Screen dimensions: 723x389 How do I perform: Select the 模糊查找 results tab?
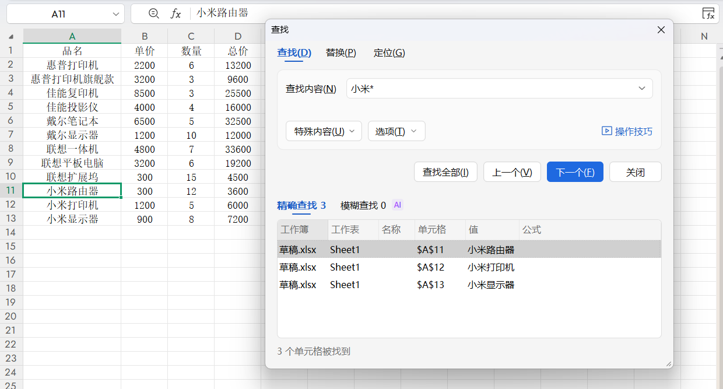point(363,205)
